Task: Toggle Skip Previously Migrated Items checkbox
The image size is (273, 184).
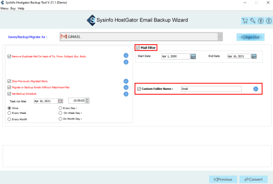Action: 9,81
